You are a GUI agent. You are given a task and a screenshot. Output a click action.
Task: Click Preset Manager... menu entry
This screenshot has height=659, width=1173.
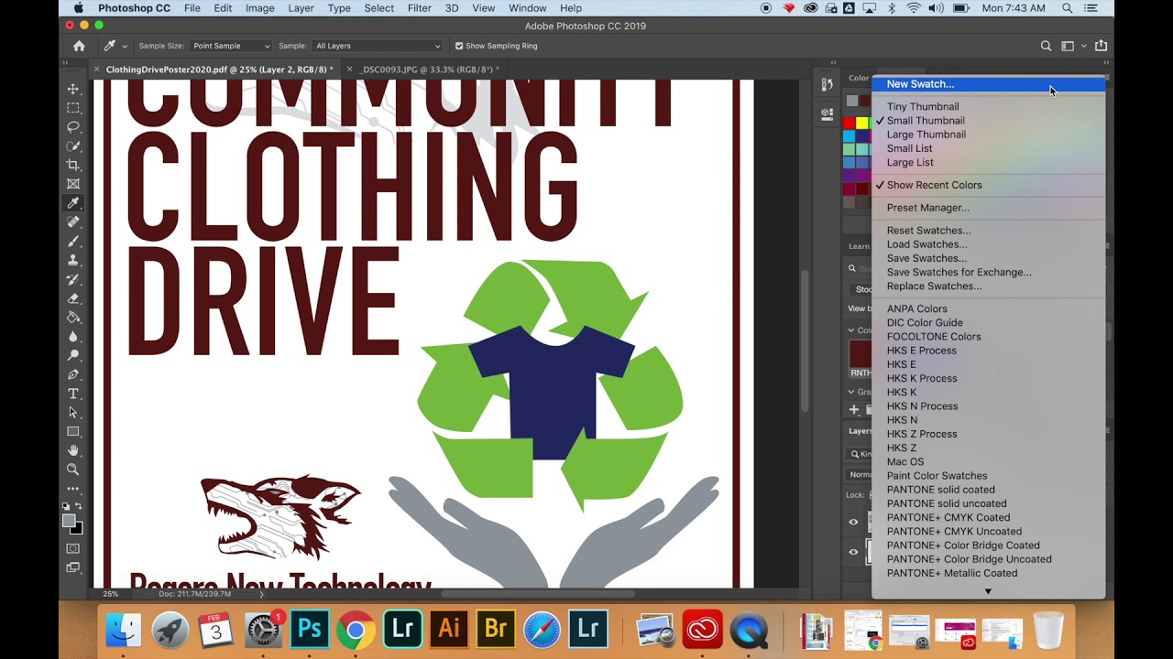[927, 208]
